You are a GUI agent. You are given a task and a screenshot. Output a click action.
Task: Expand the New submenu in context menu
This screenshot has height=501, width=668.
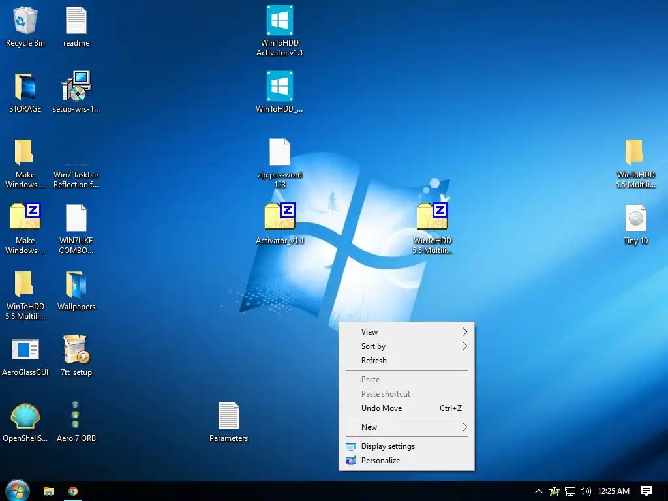pyautogui.click(x=407, y=427)
